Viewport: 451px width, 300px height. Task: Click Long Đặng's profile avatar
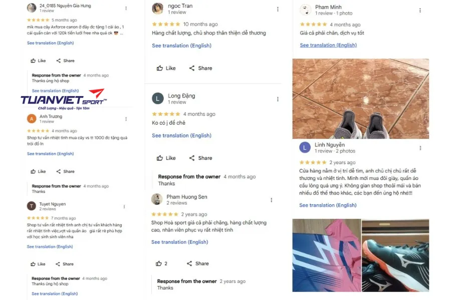coord(158,99)
